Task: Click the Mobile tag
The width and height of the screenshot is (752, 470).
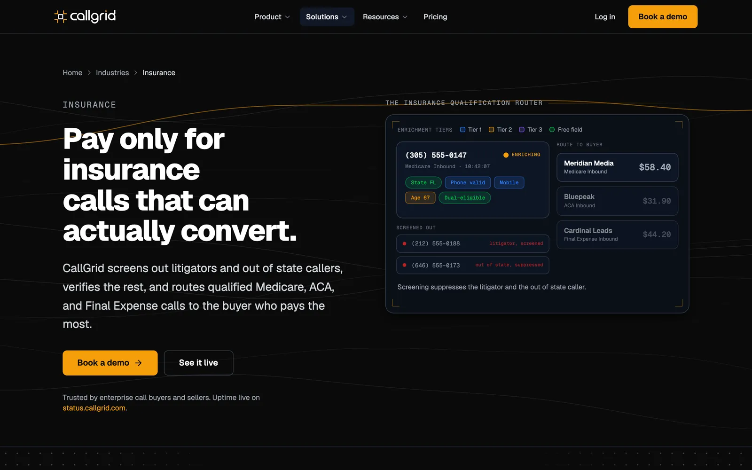Action: (509, 183)
